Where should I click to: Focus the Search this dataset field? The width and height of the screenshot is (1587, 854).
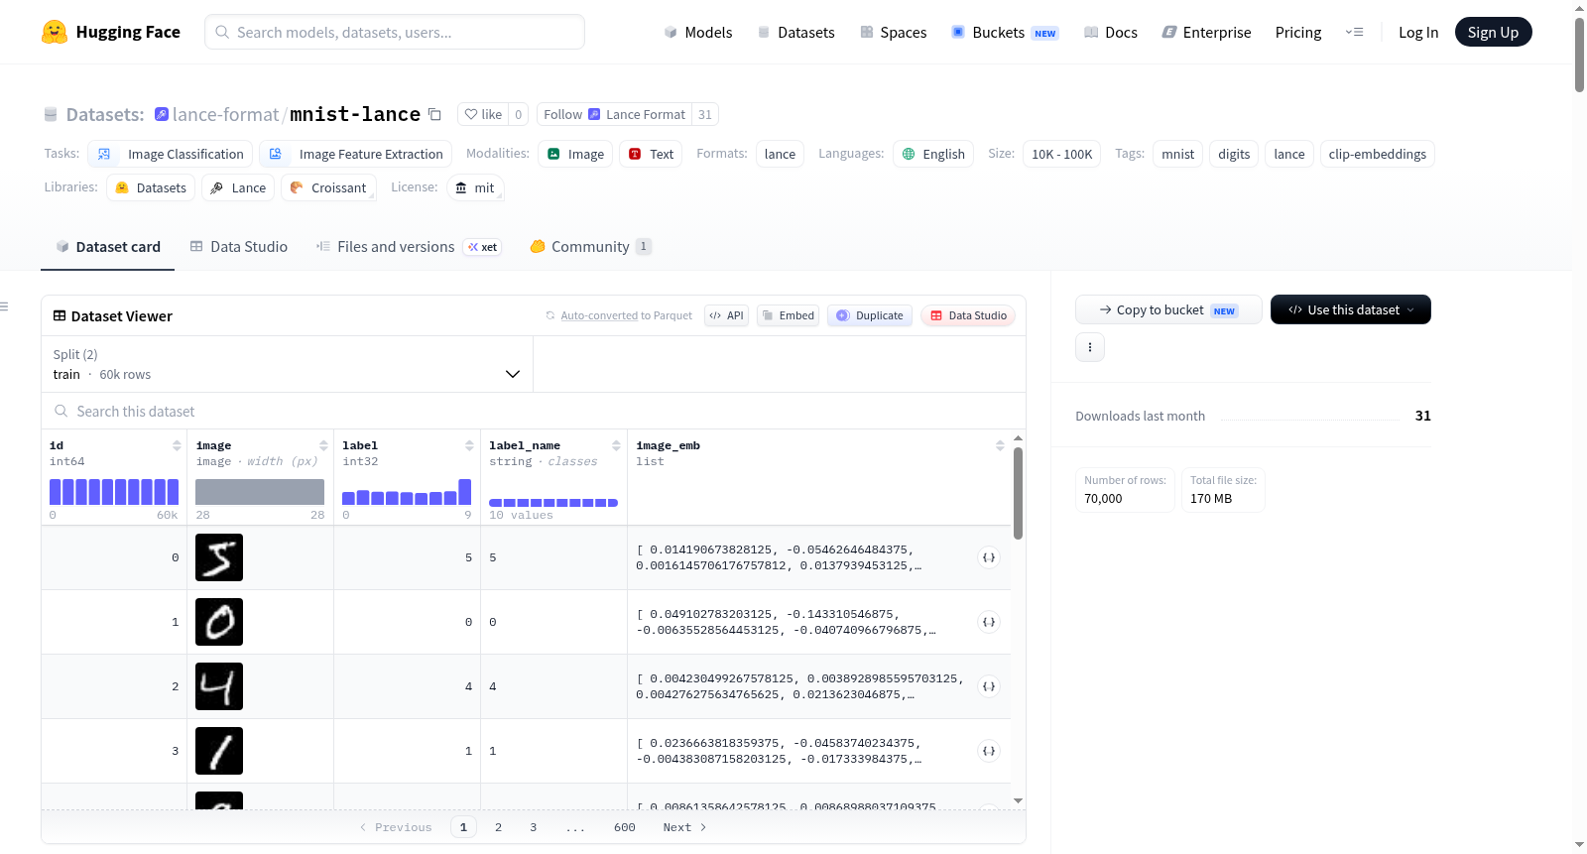pos(534,411)
